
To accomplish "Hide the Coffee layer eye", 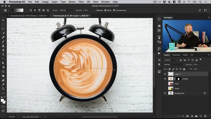I will [x=165, y=79].
